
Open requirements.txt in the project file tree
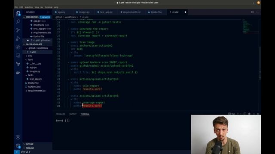pos(37,91)
